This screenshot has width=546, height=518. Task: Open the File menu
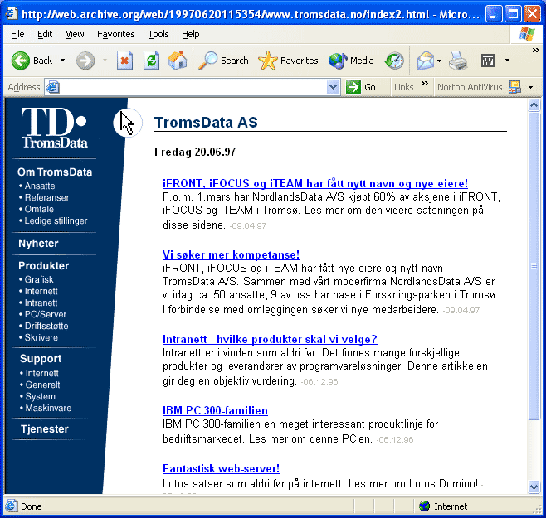point(17,34)
